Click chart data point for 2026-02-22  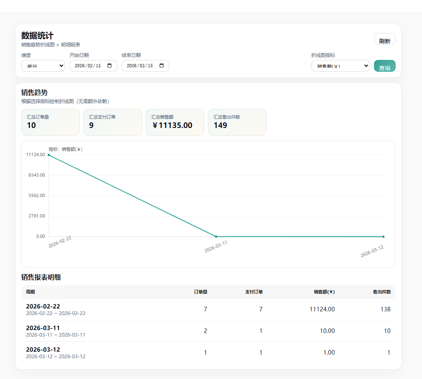49,155
